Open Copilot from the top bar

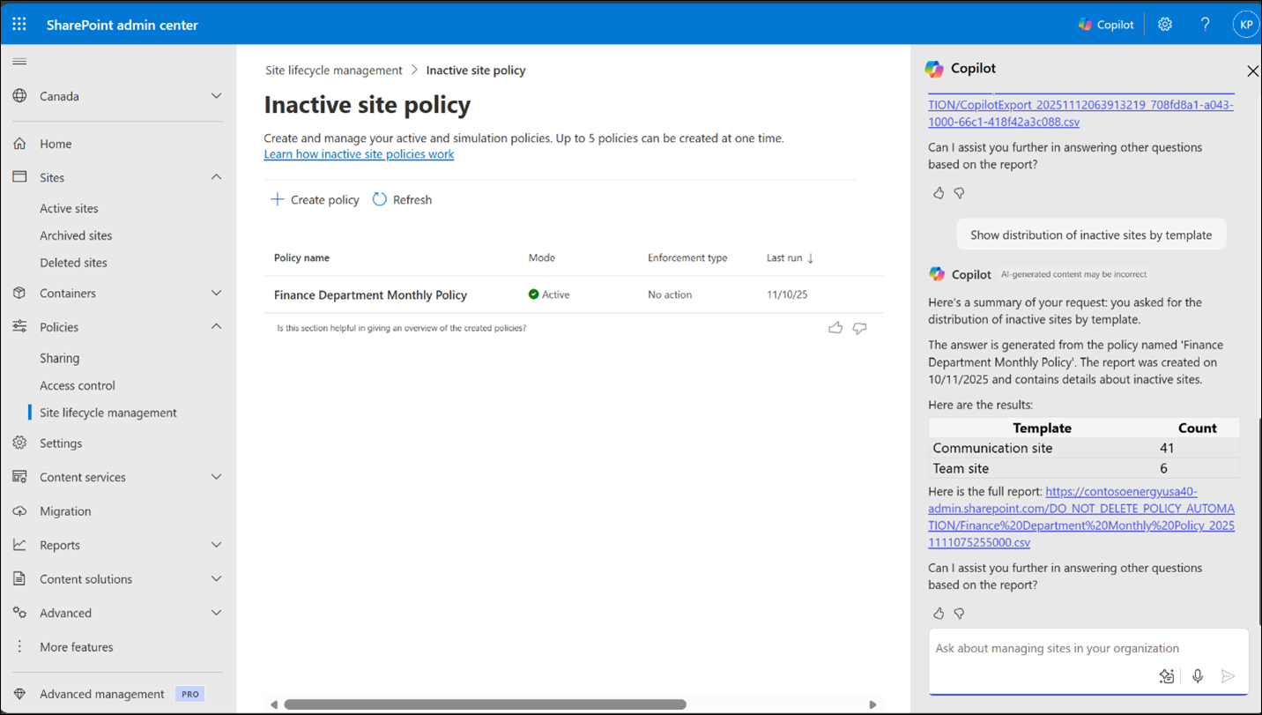[1105, 24]
